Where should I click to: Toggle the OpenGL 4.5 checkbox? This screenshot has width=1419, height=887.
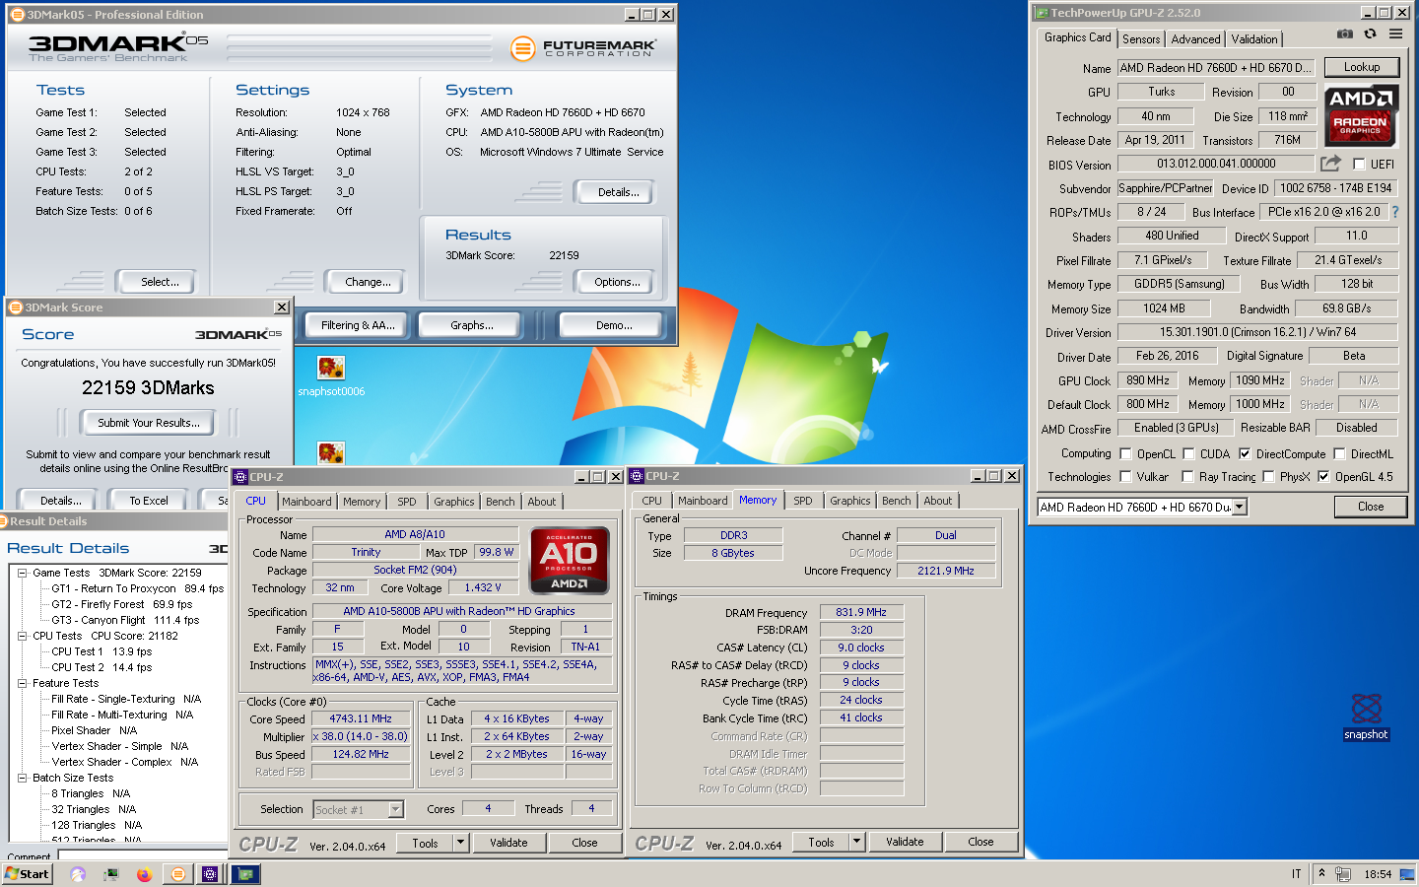click(x=1323, y=477)
